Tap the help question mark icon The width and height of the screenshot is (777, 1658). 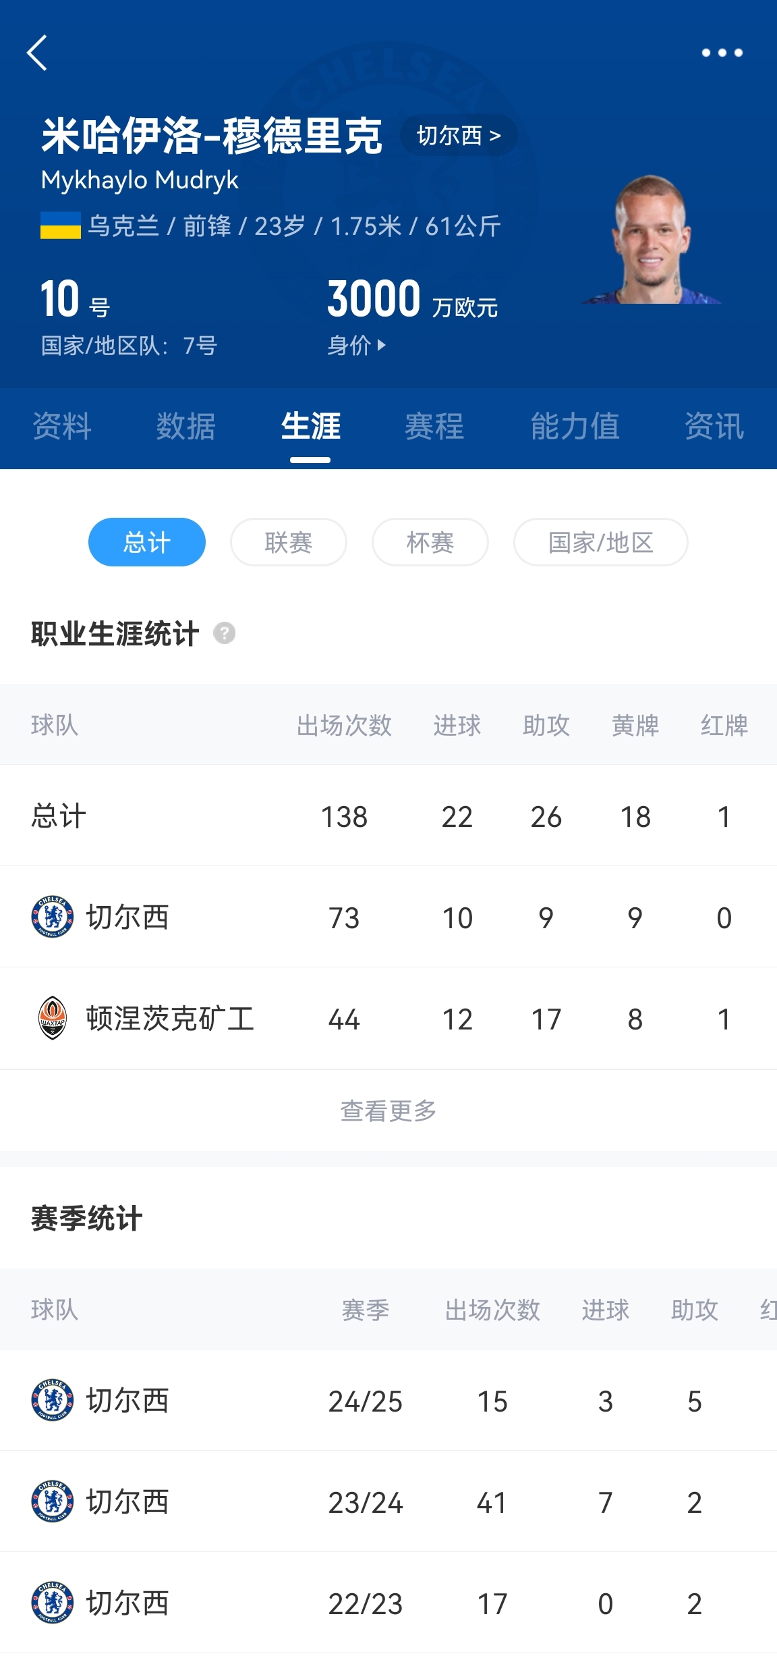click(x=224, y=633)
